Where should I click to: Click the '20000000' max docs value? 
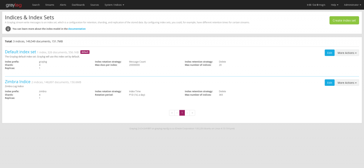click(134, 65)
